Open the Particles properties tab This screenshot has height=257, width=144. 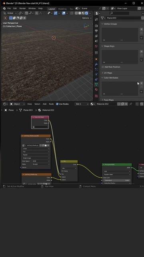click(96, 69)
